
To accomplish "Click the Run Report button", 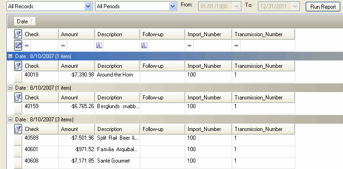I will click(323, 7).
